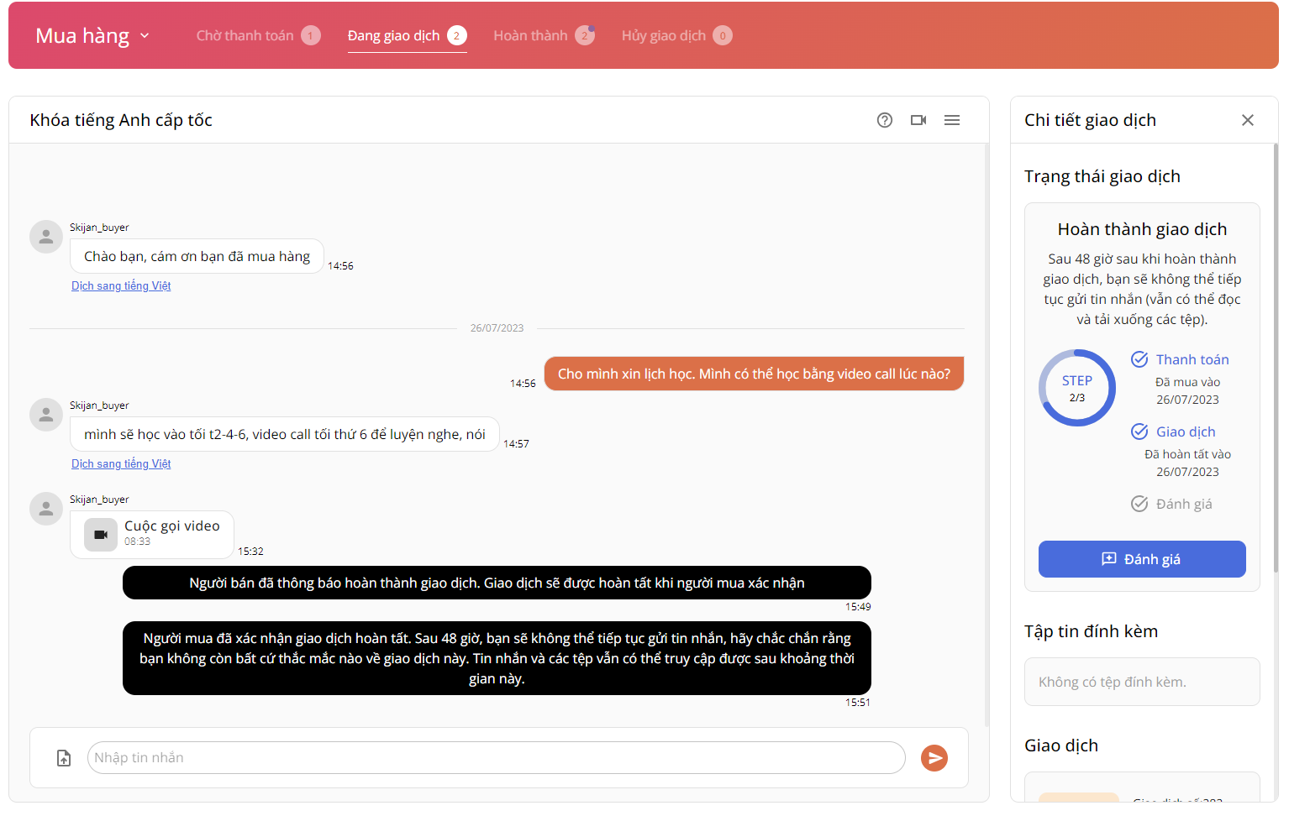1289x816 pixels.
Task: Translate 'Chào bạn' message via Dịch sang tiếng Việt
Action: click(121, 285)
